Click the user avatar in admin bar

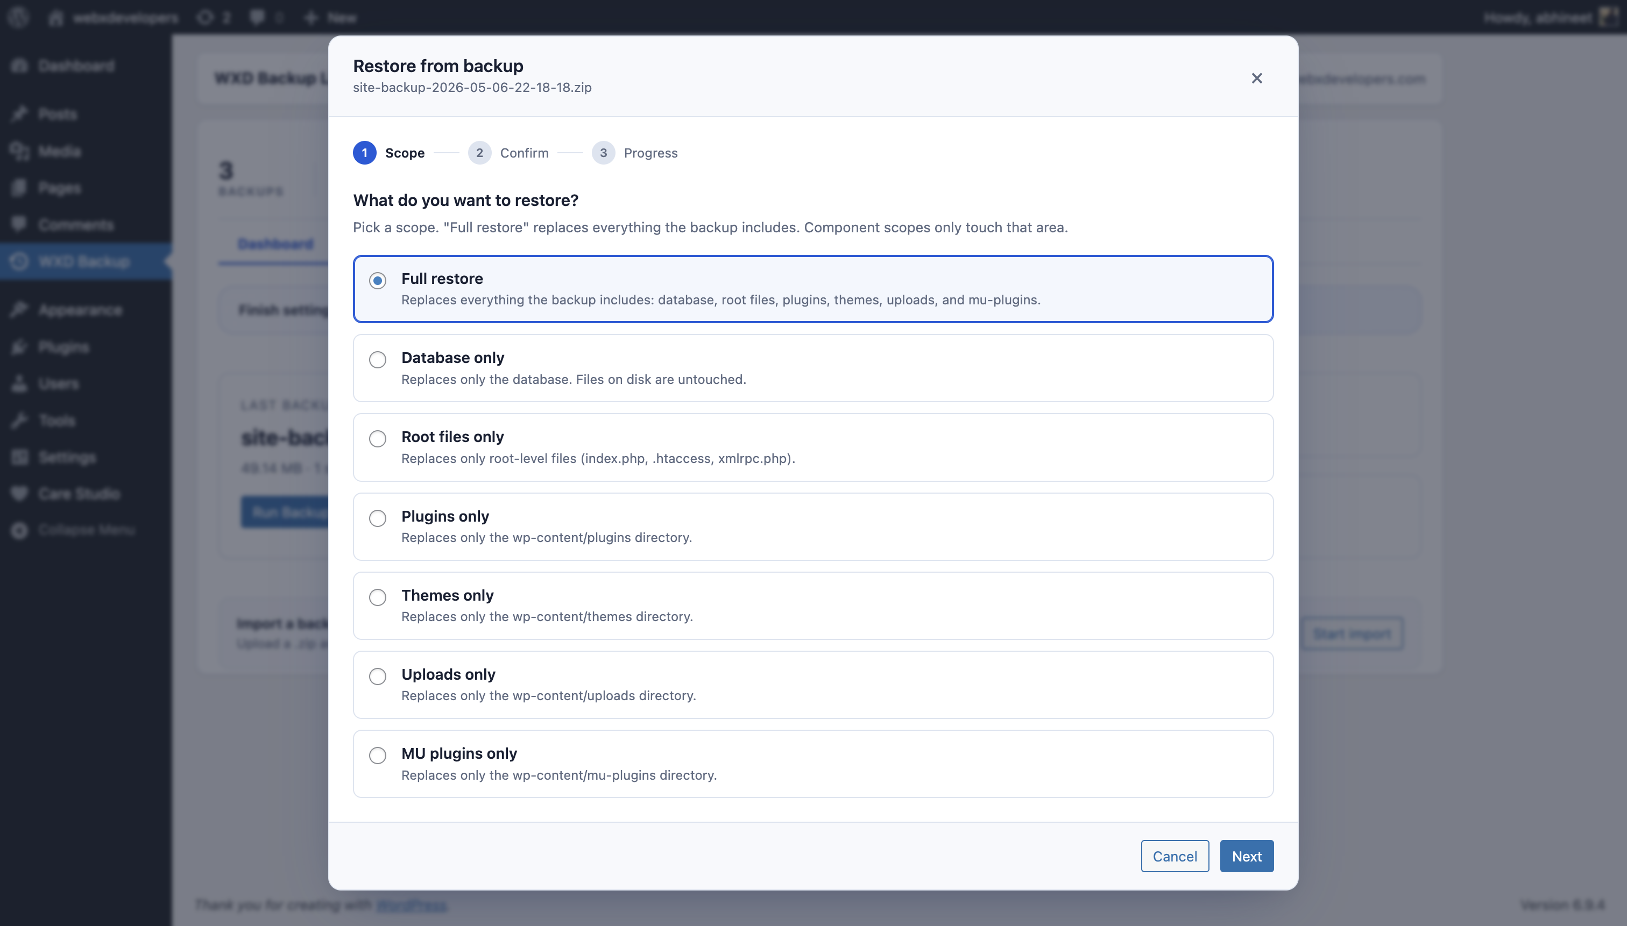point(1608,17)
